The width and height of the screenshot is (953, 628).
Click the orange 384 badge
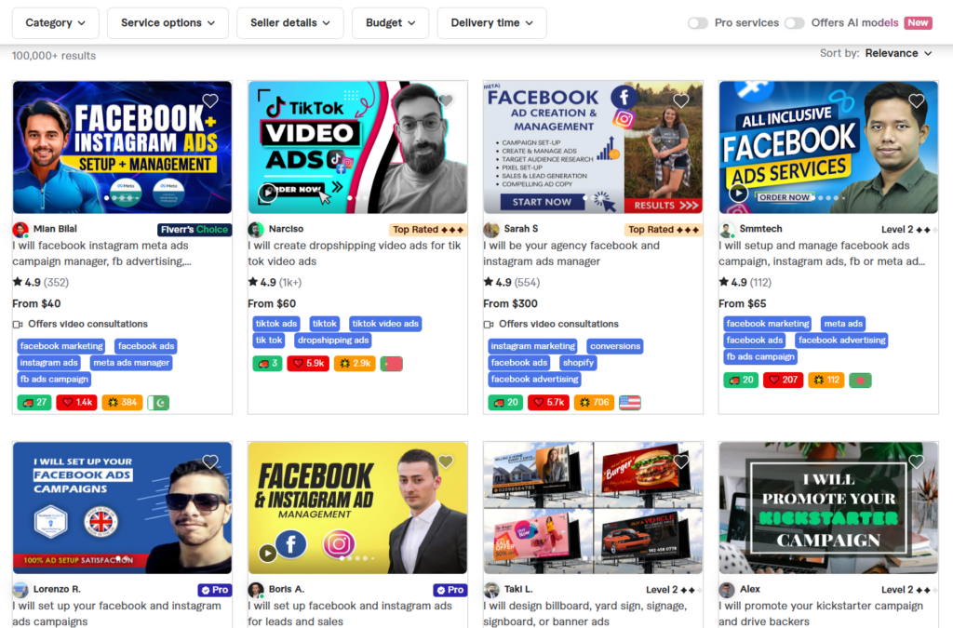pyautogui.click(x=122, y=402)
